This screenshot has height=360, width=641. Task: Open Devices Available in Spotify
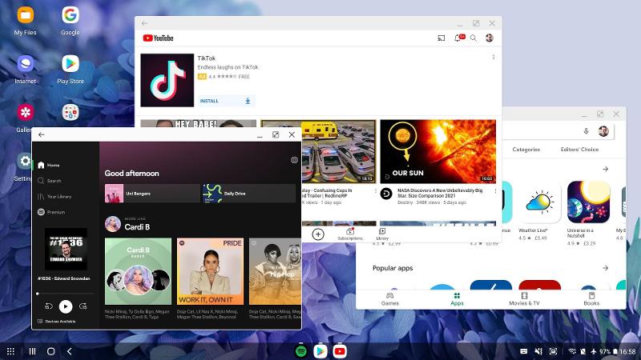(x=56, y=322)
